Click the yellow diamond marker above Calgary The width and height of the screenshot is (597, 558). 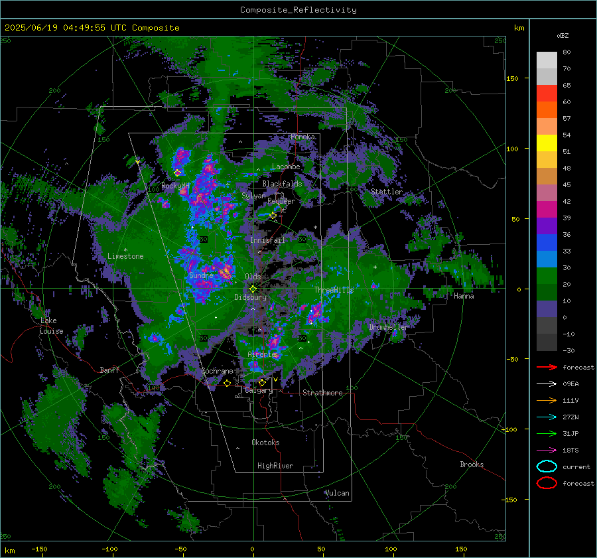[262, 382]
